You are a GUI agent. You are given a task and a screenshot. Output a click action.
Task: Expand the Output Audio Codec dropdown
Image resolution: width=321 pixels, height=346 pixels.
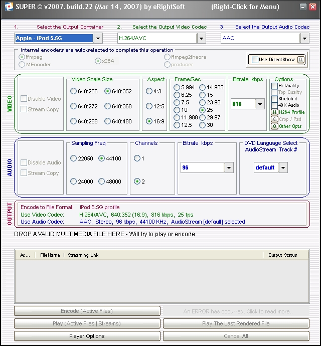point(304,39)
